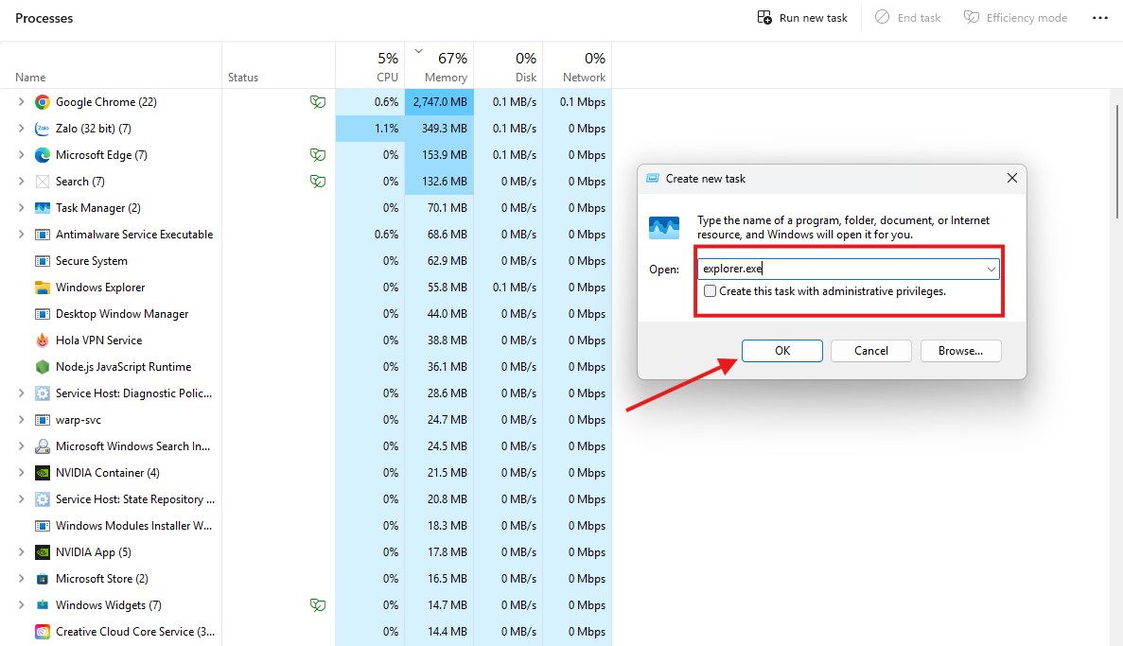This screenshot has width=1123, height=646.
Task: Click the Microsoft Edge process icon
Action: (x=42, y=155)
